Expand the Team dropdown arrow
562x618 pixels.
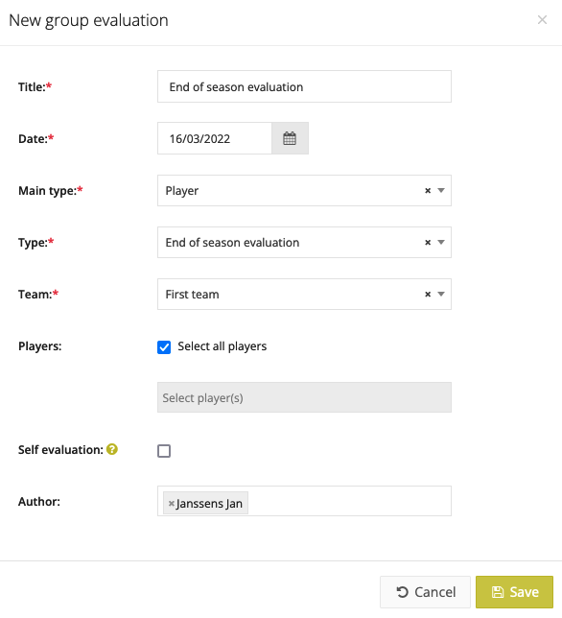(x=441, y=295)
